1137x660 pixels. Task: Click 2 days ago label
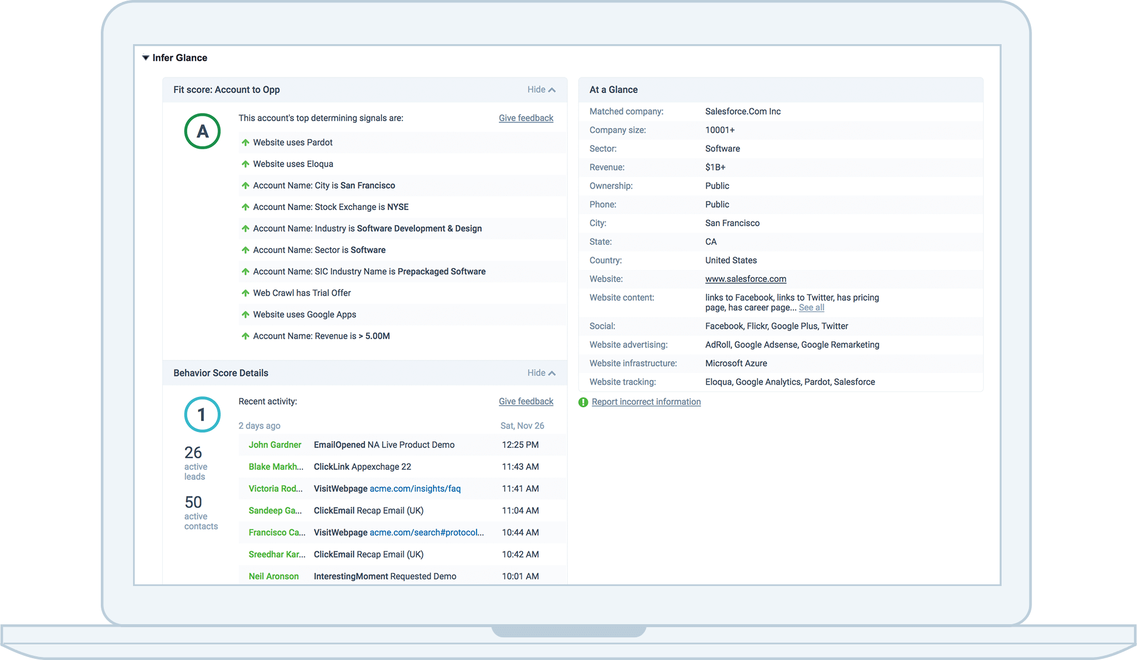pyautogui.click(x=259, y=425)
